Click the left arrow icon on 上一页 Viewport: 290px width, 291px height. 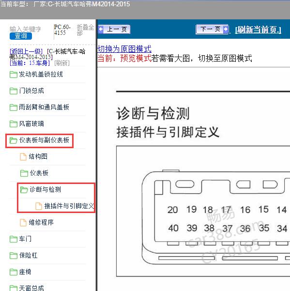coord(101,30)
